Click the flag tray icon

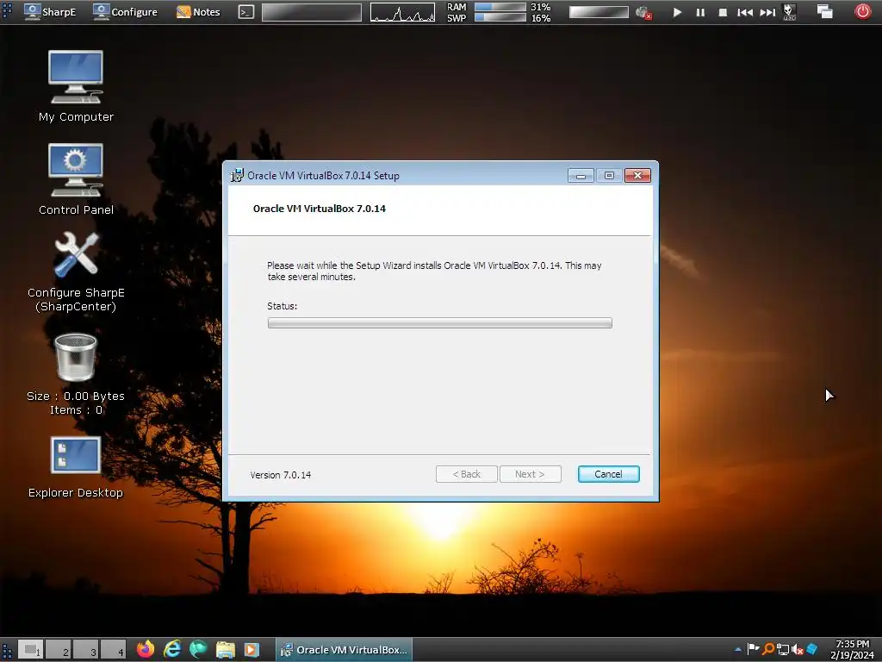753,649
